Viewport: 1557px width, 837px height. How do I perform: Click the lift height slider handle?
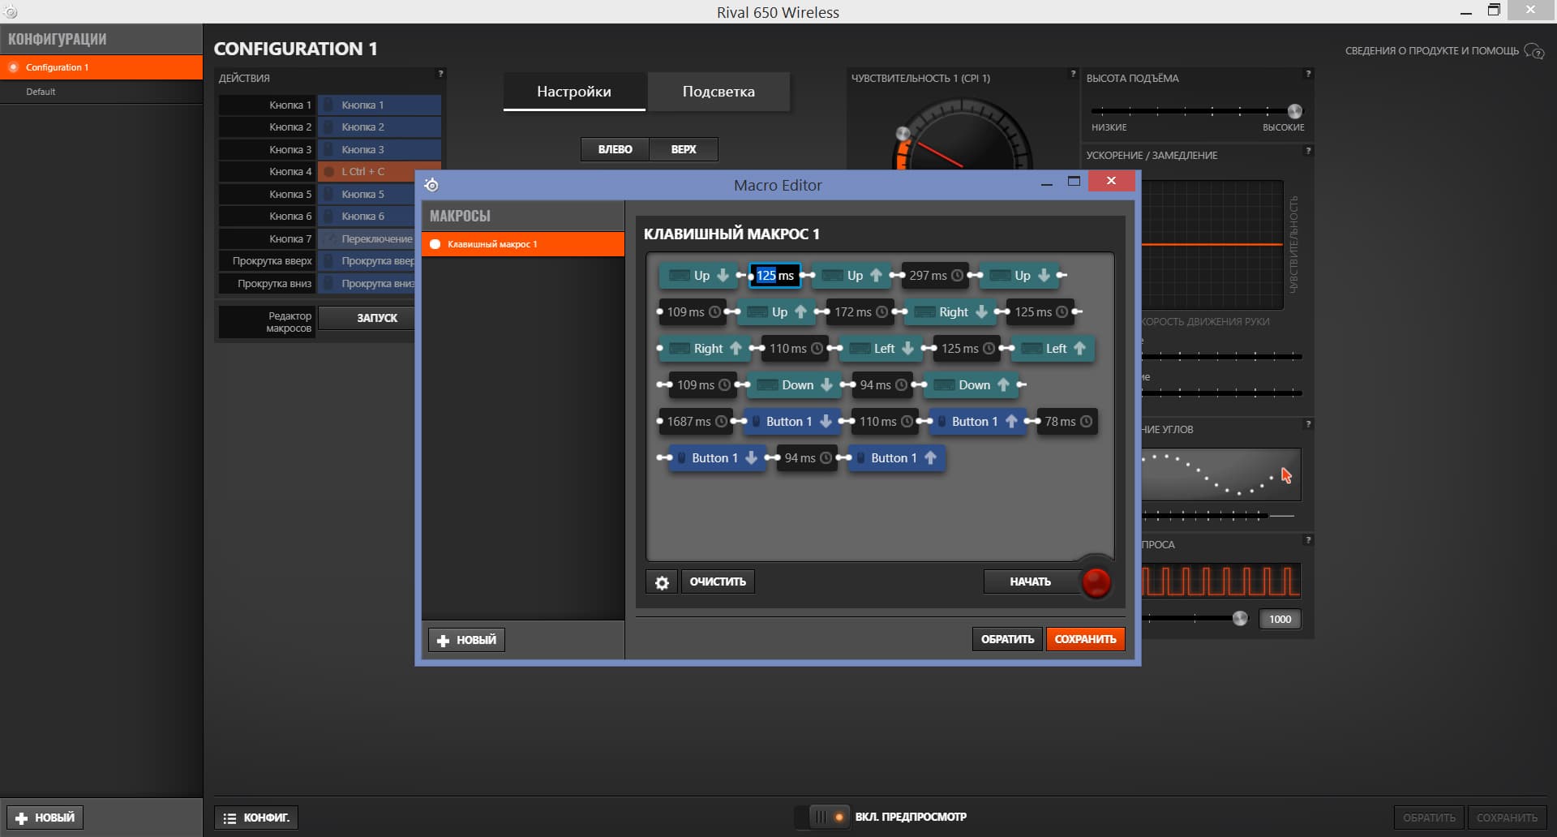[1295, 111]
